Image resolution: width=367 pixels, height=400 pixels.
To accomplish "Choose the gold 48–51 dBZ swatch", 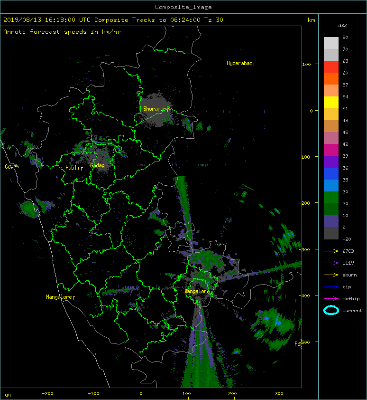I will click(x=331, y=114).
